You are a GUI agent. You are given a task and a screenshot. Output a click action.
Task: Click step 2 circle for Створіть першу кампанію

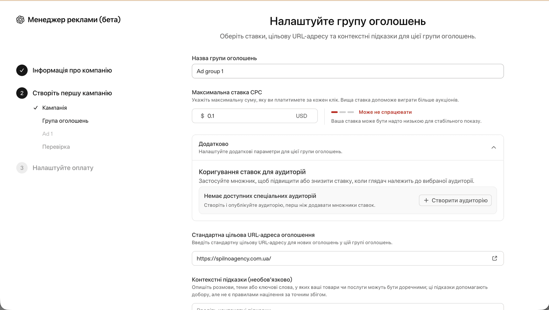[22, 93]
